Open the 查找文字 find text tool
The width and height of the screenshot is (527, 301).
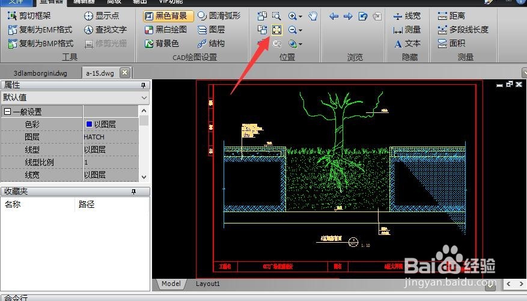point(105,29)
